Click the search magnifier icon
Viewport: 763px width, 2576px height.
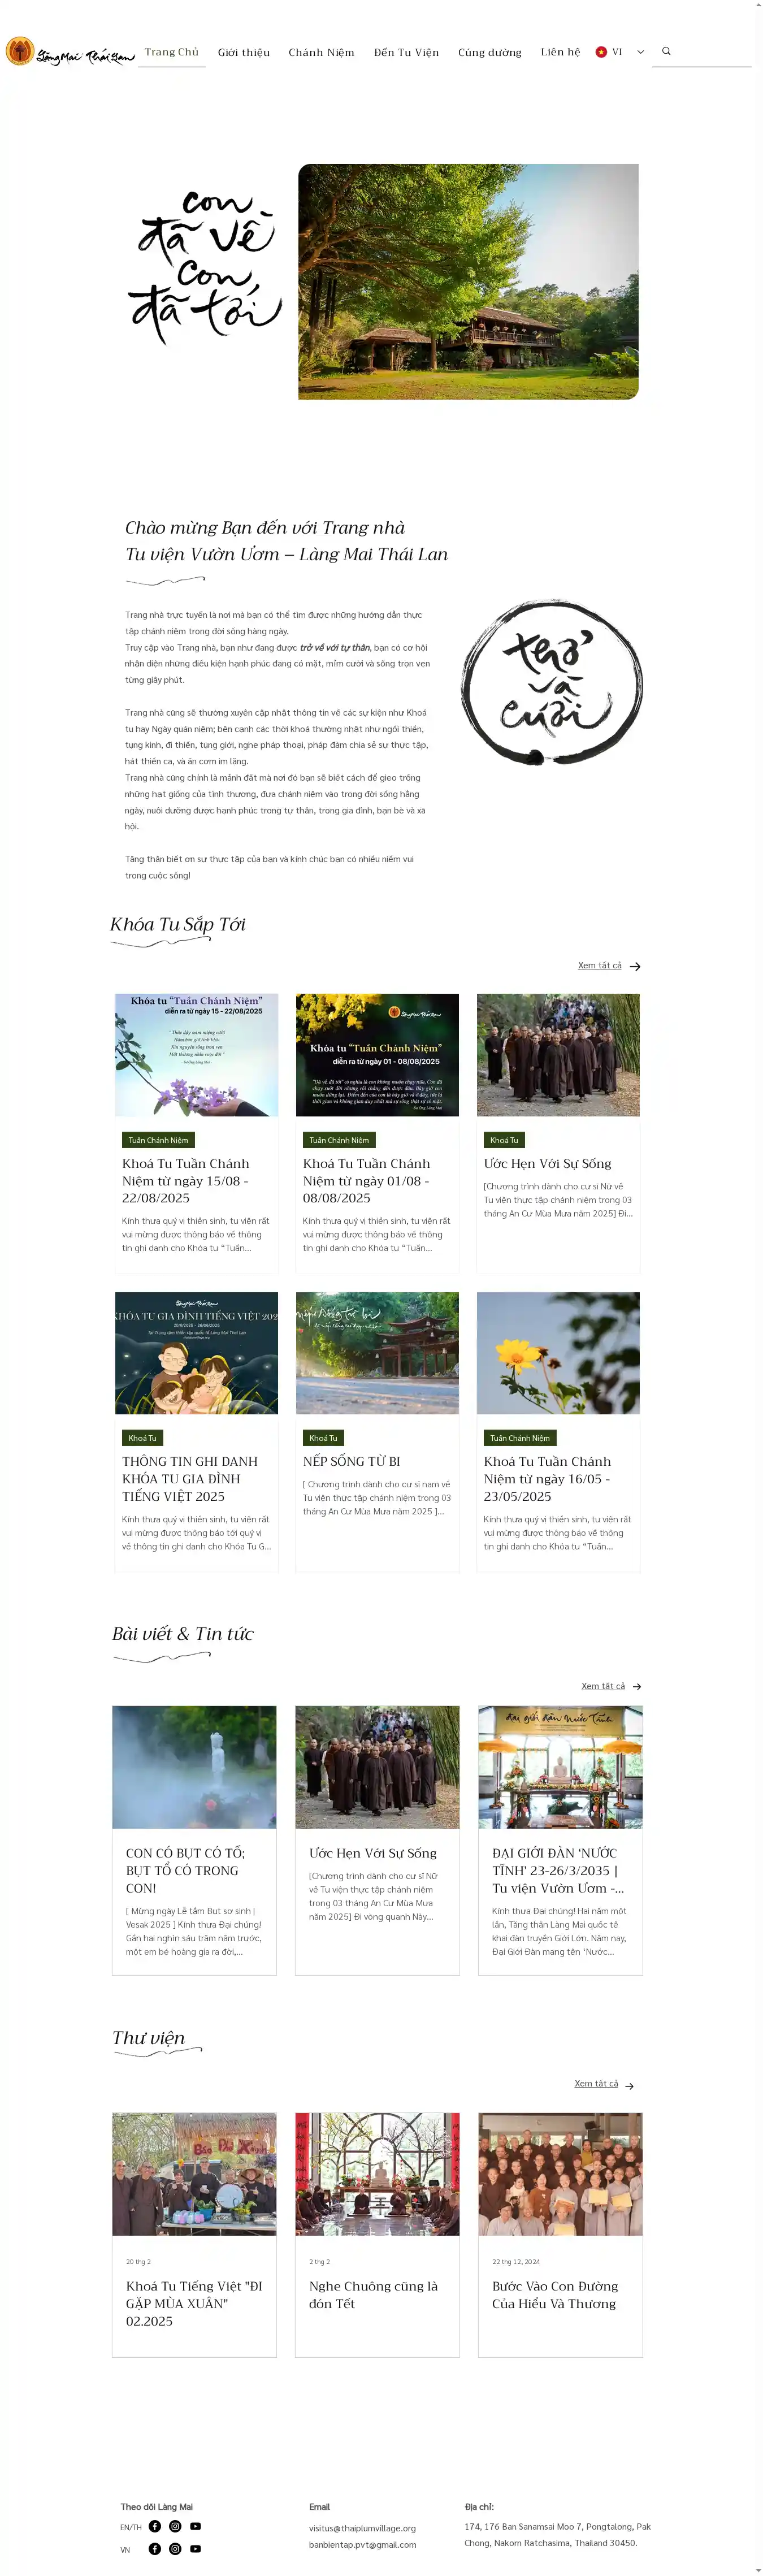(x=666, y=51)
